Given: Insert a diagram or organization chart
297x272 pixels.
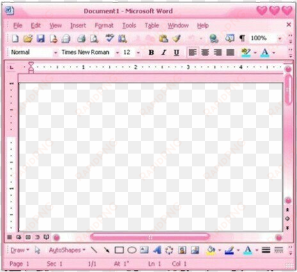Looking at the screenshot, I should [x=169, y=250].
